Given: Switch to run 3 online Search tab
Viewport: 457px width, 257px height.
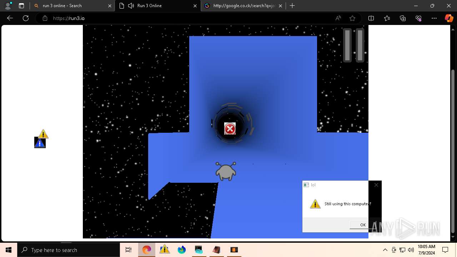Looking at the screenshot, I should [72, 6].
